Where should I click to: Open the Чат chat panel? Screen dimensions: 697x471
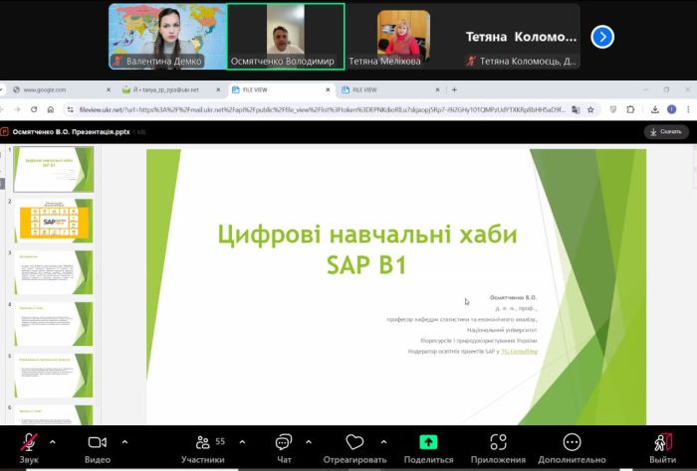click(284, 448)
